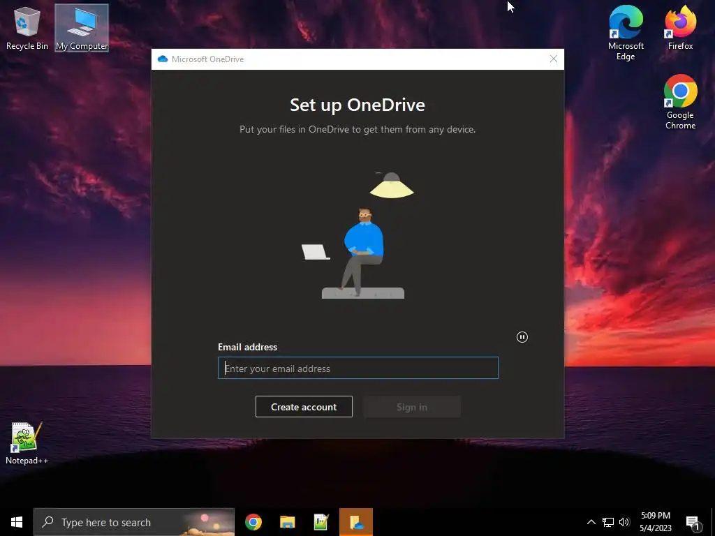
Task: Open the Windows Start menu
Action: [x=17, y=522]
